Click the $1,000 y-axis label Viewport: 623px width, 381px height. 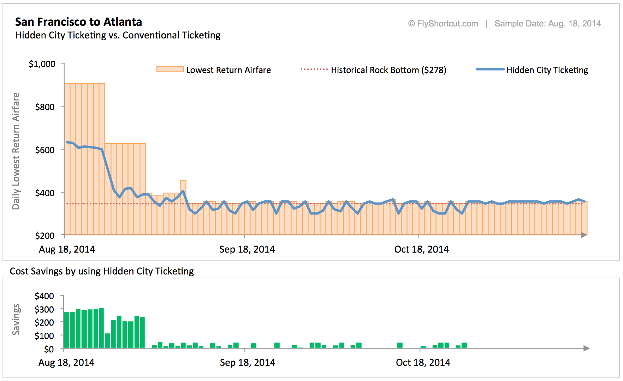click(42, 64)
